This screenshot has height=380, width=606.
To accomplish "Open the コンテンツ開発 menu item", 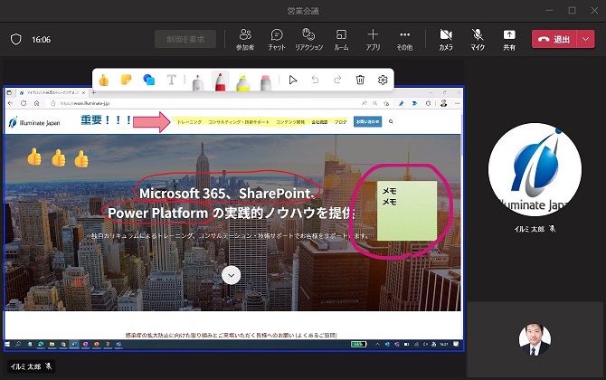I will (290, 122).
